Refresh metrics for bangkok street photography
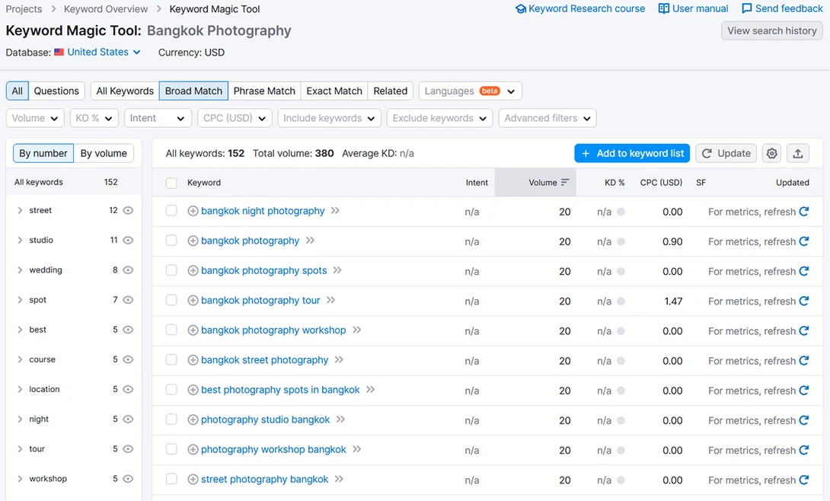The width and height of the screenshot is (830, 501). pos(804,361)
